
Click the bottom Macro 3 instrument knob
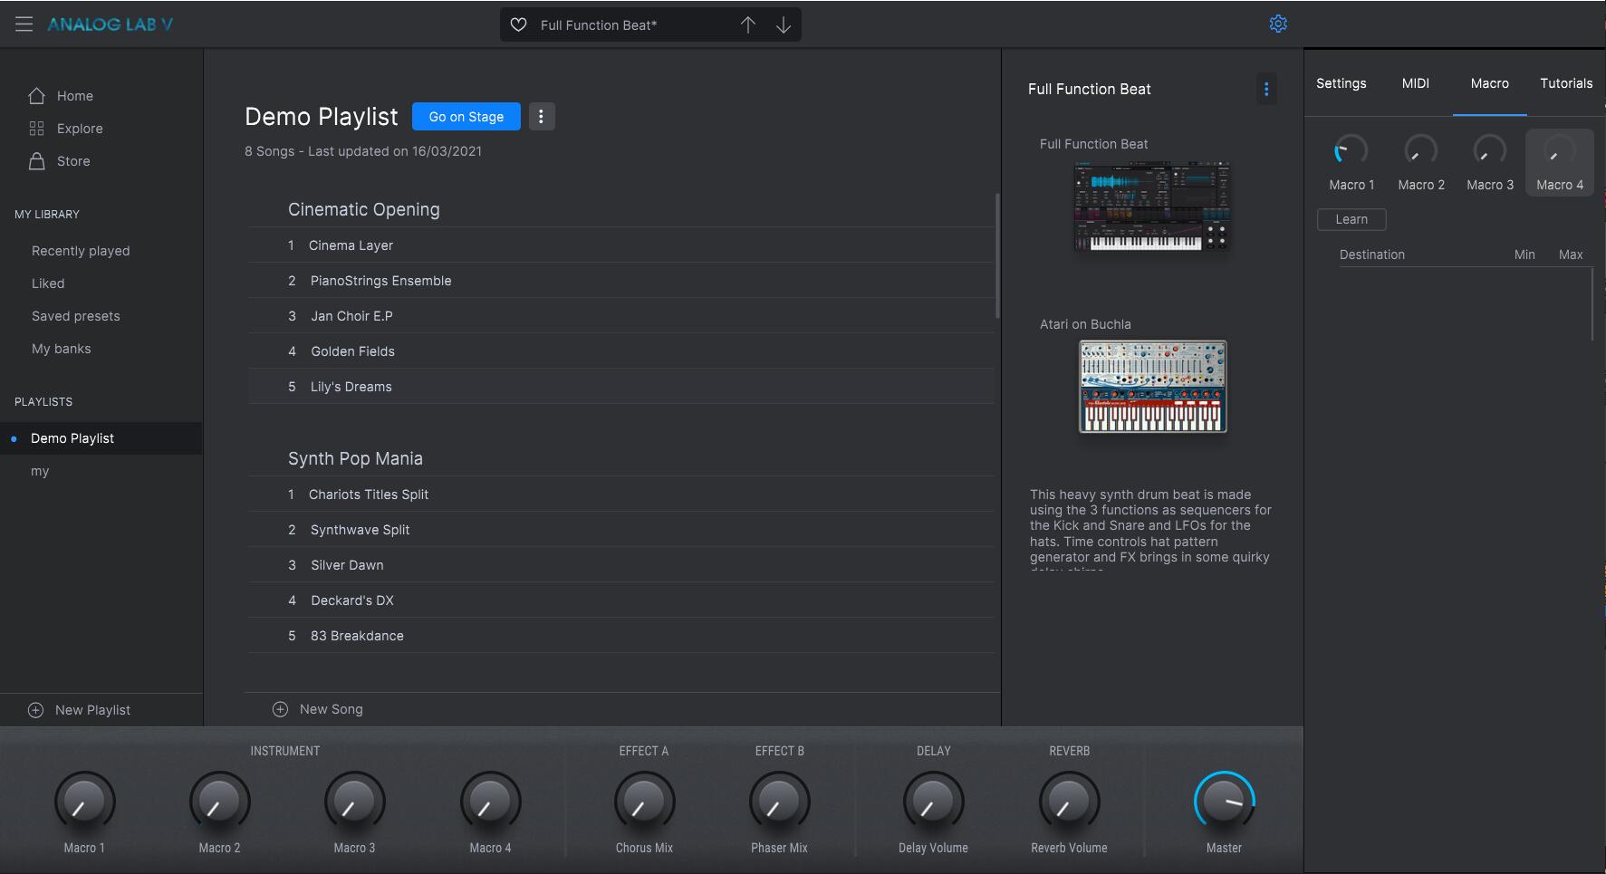pyautogui.click(x=354, y=802)
